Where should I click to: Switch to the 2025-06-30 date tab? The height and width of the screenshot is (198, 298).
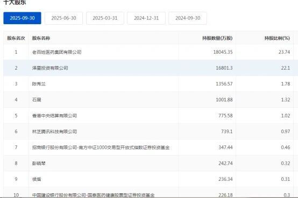click(63, 18)
